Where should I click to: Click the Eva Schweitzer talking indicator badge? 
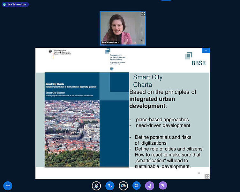click(15, 4)
